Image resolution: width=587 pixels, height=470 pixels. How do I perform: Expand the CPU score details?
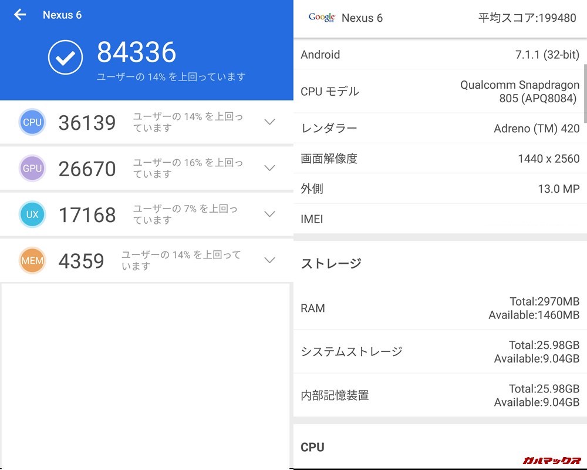point(269,122)
